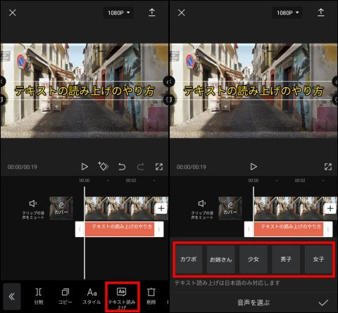Play the video in the right screen

coord(254,167)
